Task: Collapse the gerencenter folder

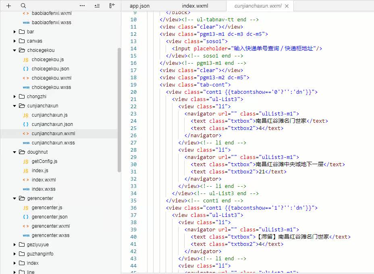Action: 15,198
